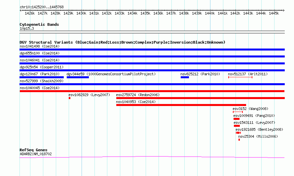Open variant dgv655n100 (Coe2014) label

pos(40,53)
